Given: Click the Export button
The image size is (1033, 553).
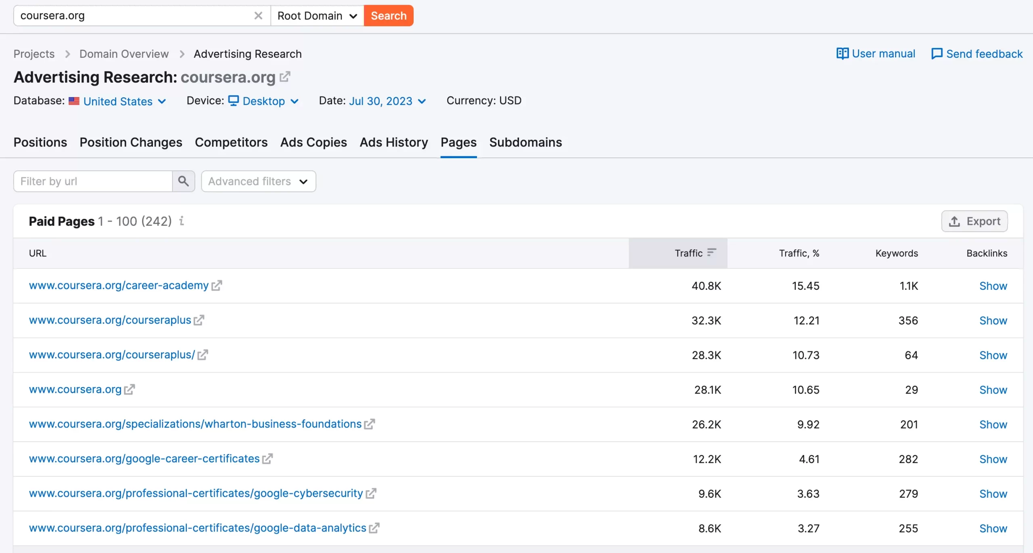Looking at the screenshot, I should click(974, 221).
